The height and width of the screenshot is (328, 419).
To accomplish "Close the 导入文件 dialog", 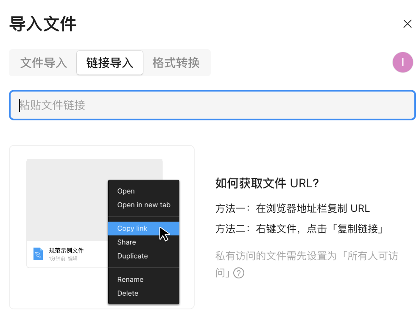I will [x=407, y=24].
